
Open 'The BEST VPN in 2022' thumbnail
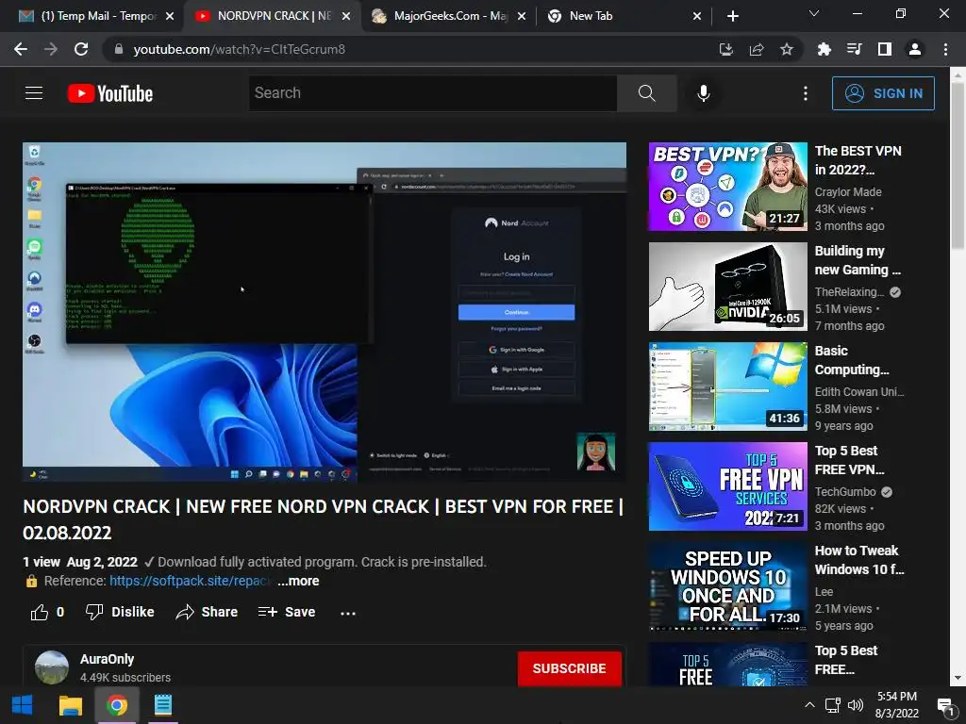(x=727, y=187)
